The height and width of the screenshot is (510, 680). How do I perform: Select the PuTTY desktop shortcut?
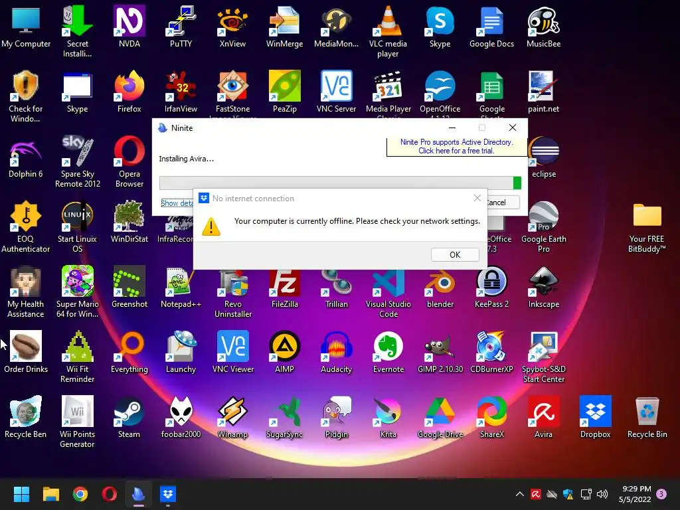point(181,27)
